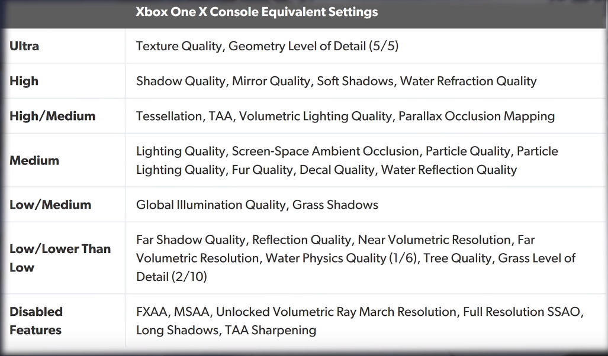Click the Mirror Quality text
This screenshot has height=356, width=608.
(271, 81)
